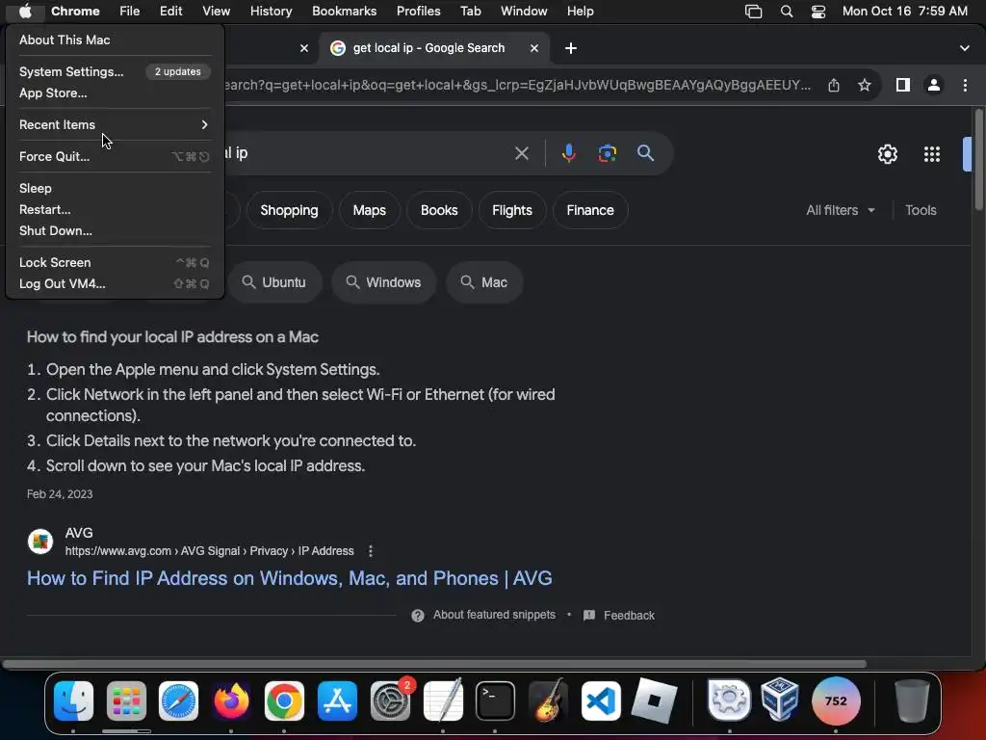Open search Tools button
This screenshot has width=986, height=740.
pyautogui.click(x=921, y=210)
